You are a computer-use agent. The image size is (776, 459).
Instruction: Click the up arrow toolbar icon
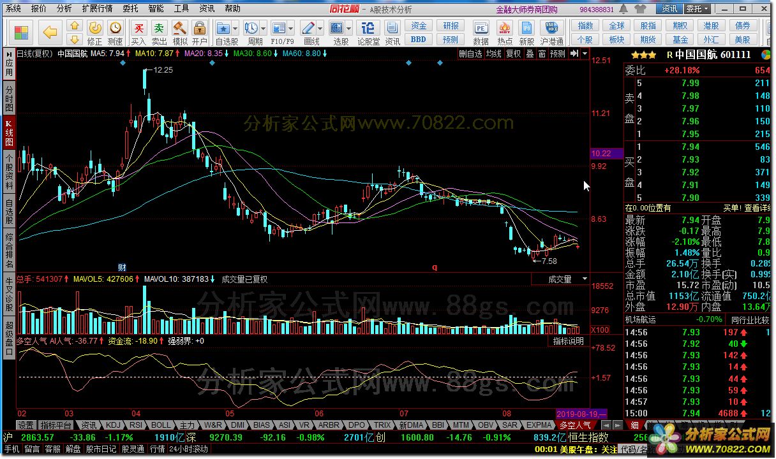(x=75, y=26)
